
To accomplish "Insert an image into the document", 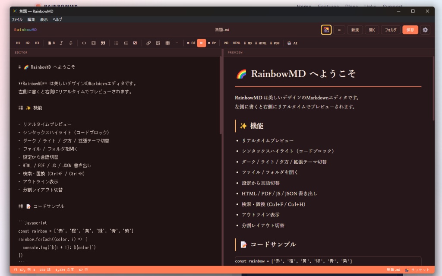I will click(x=158, y=43).
